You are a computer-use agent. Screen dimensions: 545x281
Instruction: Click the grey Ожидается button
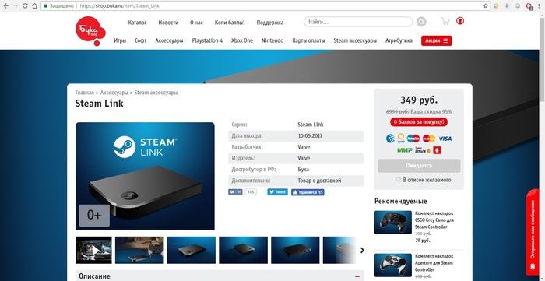(x=419, y=166)
